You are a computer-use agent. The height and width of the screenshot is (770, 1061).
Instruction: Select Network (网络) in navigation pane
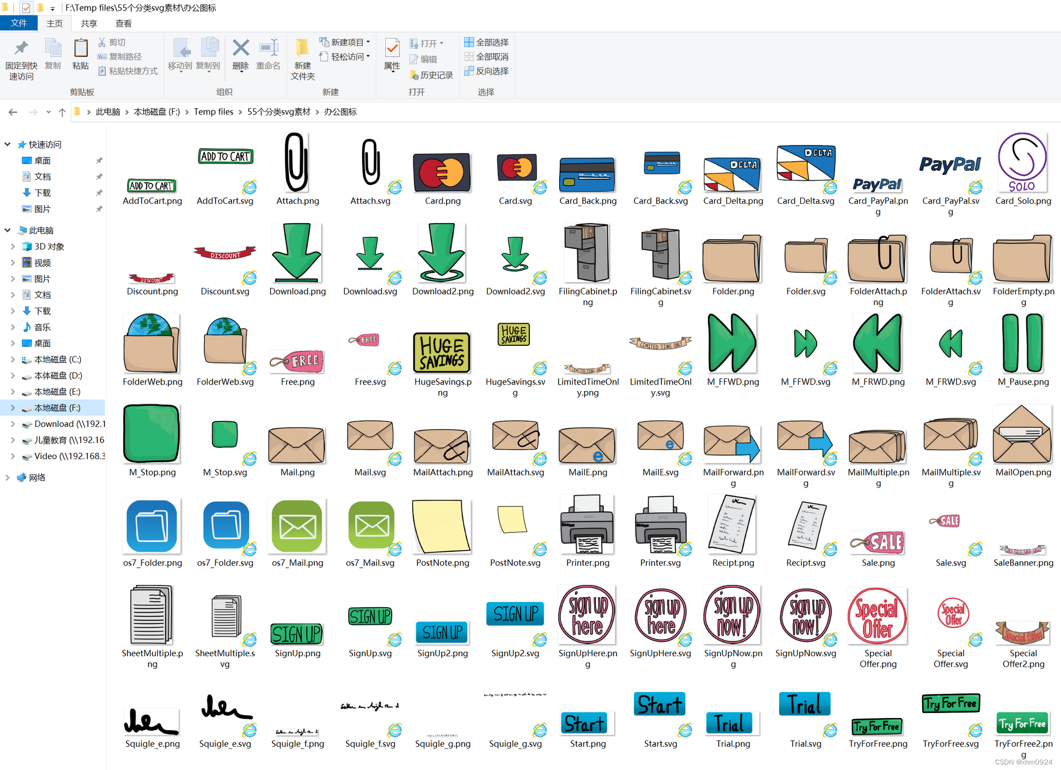37,477
